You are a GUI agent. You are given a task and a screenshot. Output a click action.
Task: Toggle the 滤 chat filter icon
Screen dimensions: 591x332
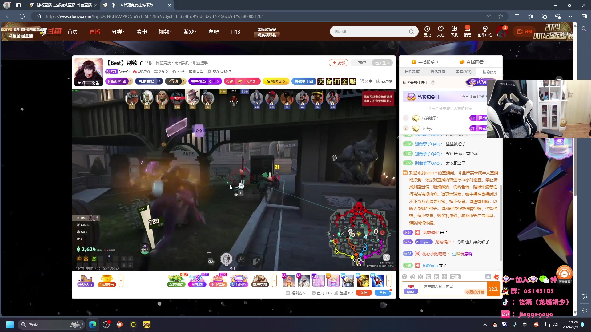click(488, 276)
